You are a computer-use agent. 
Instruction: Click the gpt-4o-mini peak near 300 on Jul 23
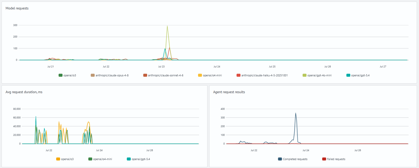click(x=167, y=26)
